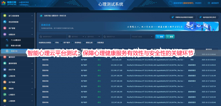The width and height of the screenshot is (221, 106).
Task: Click IP address 222.247.181.38
Action: pyautogui.click(x=116, y=102)
